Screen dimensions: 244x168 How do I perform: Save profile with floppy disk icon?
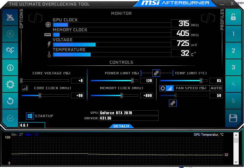pos(233,118)
